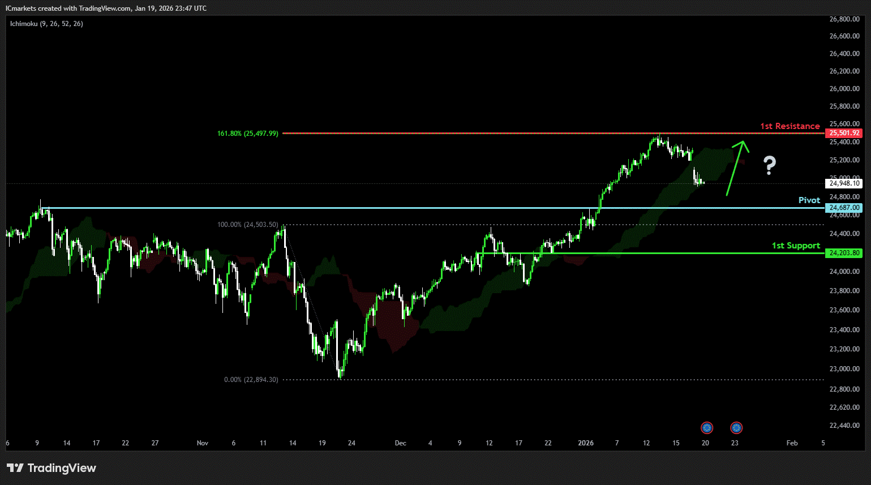Click the 26,000.00 level on the price scale

(844, 89)
